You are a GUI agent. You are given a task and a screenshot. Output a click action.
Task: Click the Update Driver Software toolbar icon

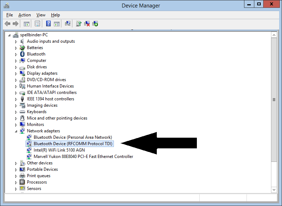point(79,24)
